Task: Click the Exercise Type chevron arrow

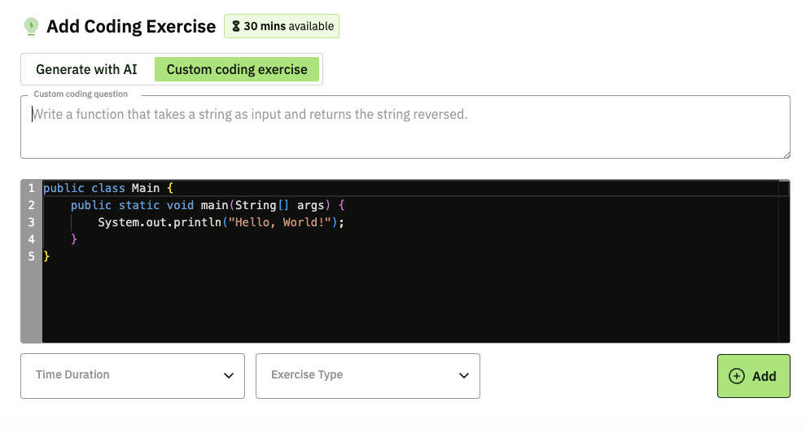Action: [464, 376]
